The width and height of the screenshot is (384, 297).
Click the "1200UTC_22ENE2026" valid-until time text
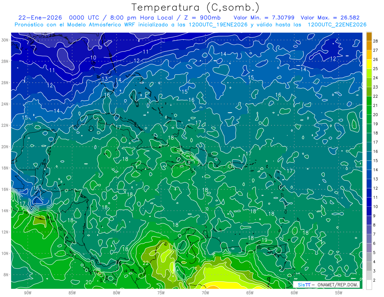click(337, 25)
